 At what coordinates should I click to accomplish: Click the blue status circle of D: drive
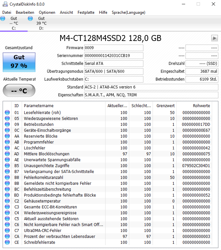click(x=30, y=18)
